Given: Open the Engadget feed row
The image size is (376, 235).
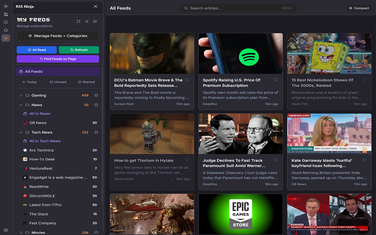Looking at the screenshot, I should [x=60, y=178].
